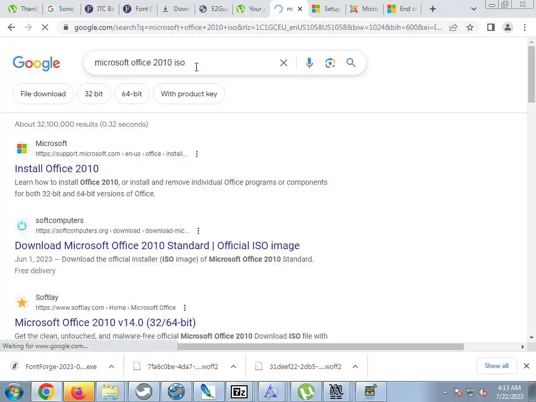Submit search with magnifier icon
The height and width of the screenshot is (402, 536).
(x=351, y=63)
